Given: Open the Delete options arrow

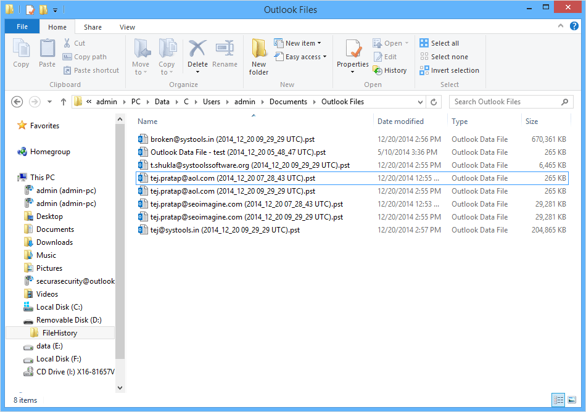Looking at the screenshot, I should point(197,72).
